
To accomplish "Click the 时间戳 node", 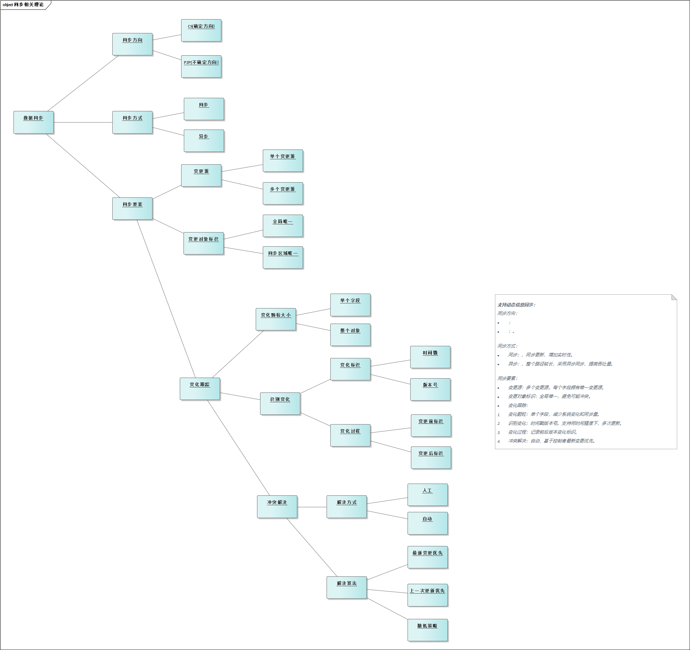I will 431,357.
